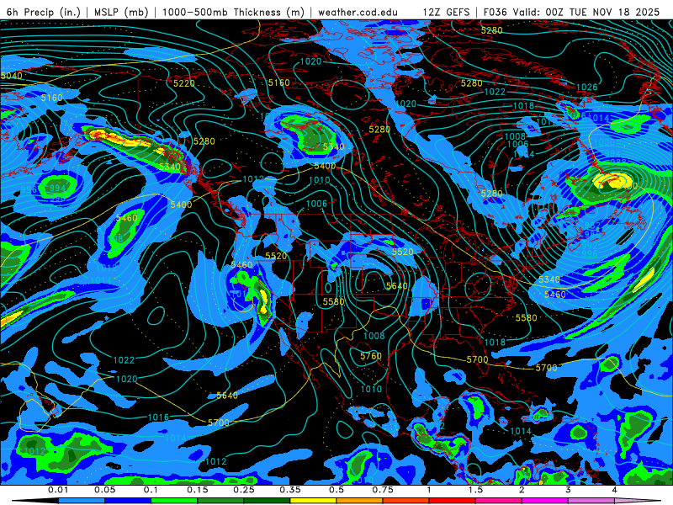Click the 'MSLP (mb)' header label

coord(121,12)
